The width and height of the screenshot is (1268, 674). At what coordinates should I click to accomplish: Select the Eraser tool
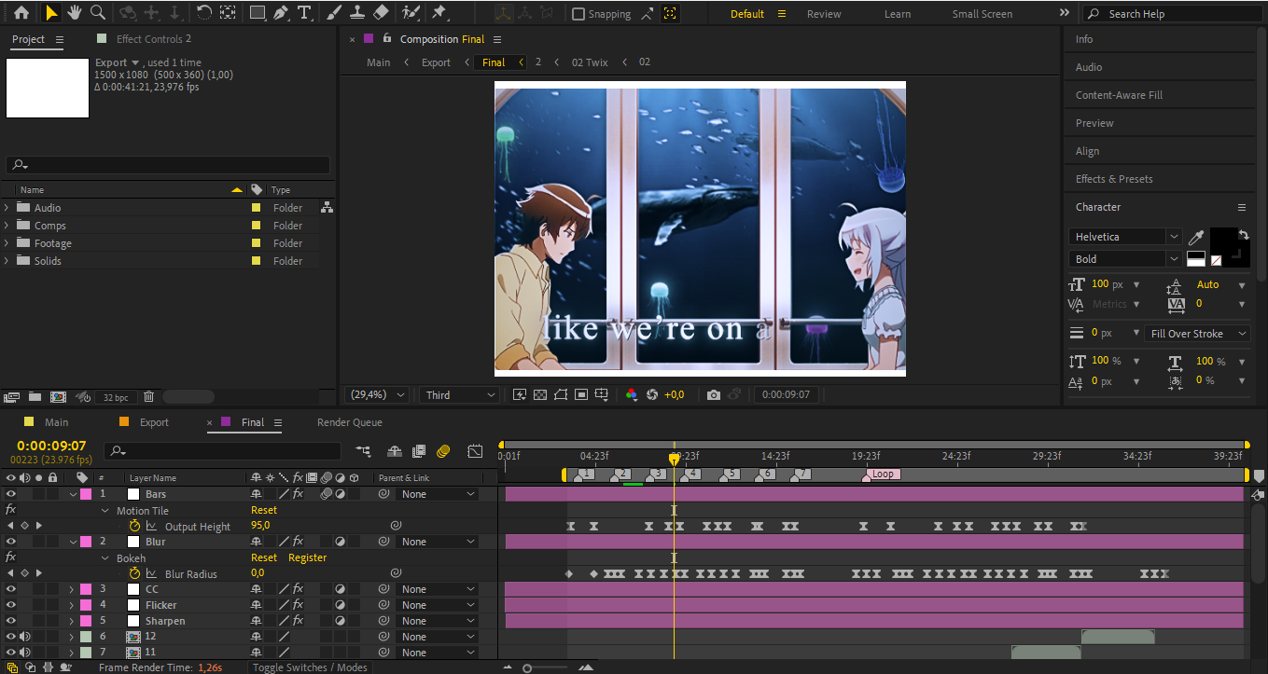coord(380,13)
